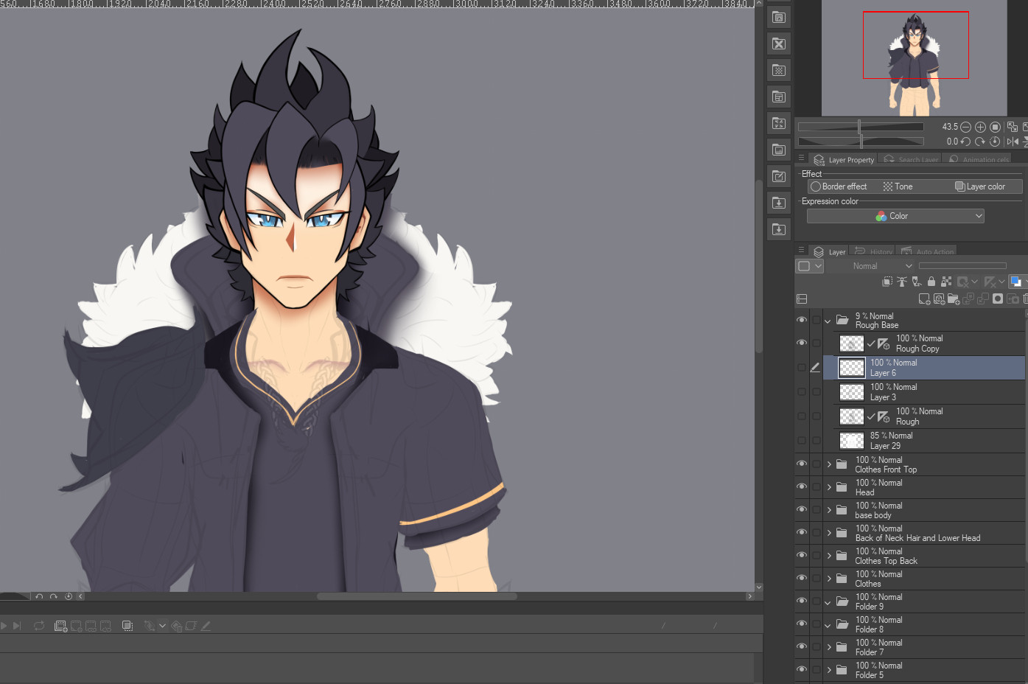Click the Tone effect button
This screenshot has height=684, width=1028.
(x=898, y=186)
